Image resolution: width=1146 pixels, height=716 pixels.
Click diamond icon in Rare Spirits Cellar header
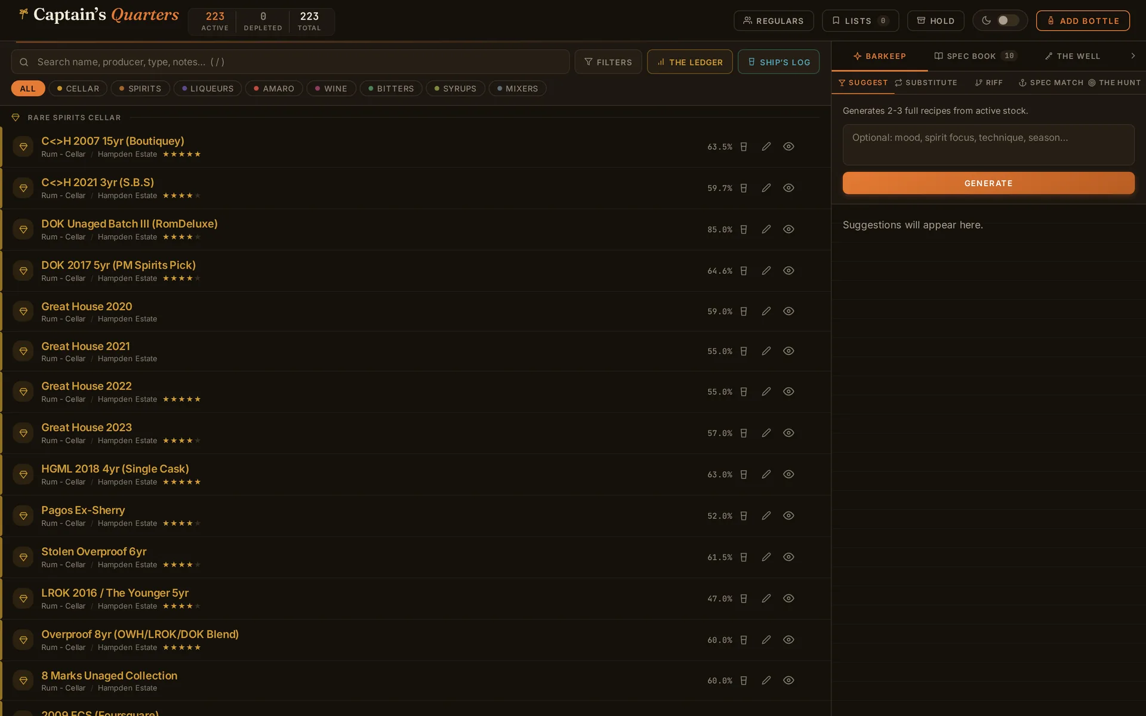(16, 118)
